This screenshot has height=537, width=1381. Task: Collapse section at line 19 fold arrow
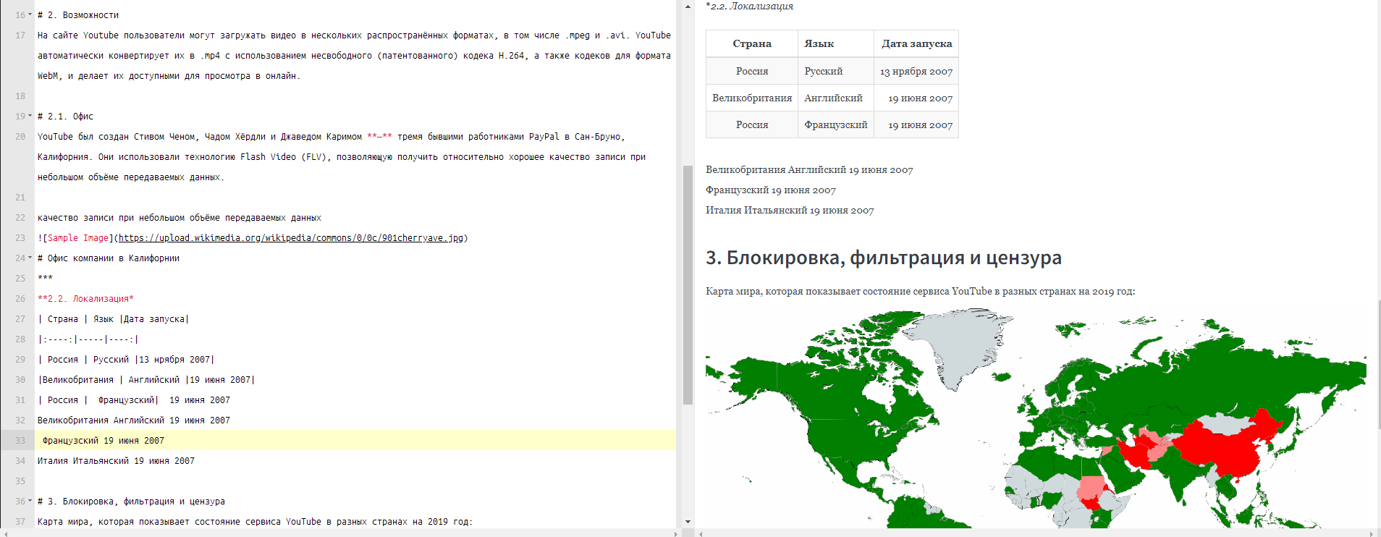(30, 116)
